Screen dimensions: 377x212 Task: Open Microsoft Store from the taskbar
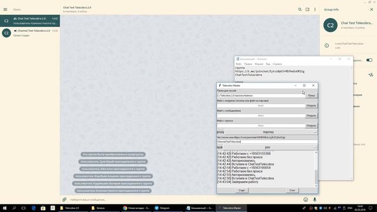pos(43,208)
